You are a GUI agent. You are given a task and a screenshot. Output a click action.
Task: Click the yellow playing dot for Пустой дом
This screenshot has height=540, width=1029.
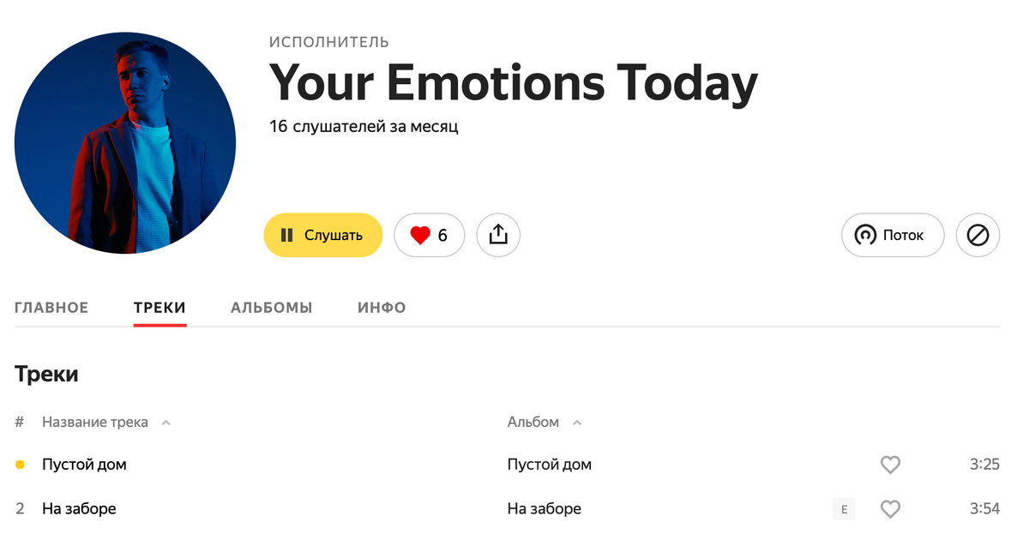pos(20,465)
